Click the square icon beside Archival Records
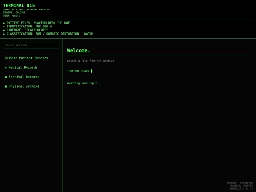Screen dimensions: 256x192 (6, 77)
